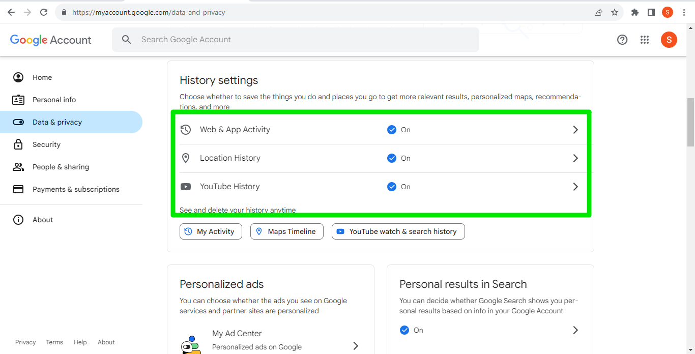The width and height of the screenshot is (695, 354).
Task: Open Personal info in sidebar
Action: point(71,100)
